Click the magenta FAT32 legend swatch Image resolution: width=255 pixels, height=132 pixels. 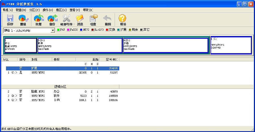click(68, 30)
